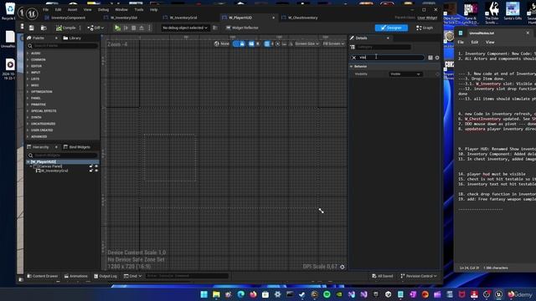Image resolution: width=536 pixels, height=301 pixels.
Task: Click the Compile button
Action: 66,28
